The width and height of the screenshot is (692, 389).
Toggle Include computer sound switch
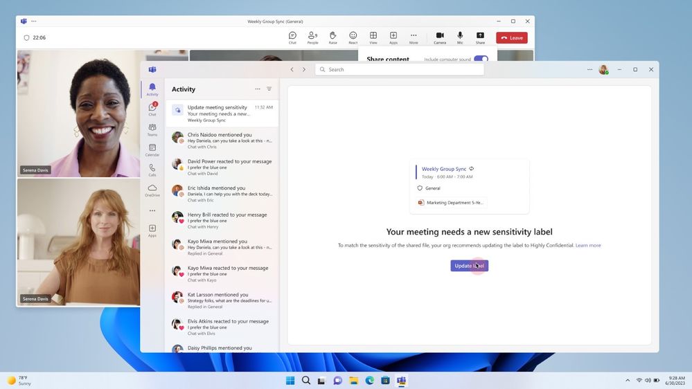[x=481, y=59]
